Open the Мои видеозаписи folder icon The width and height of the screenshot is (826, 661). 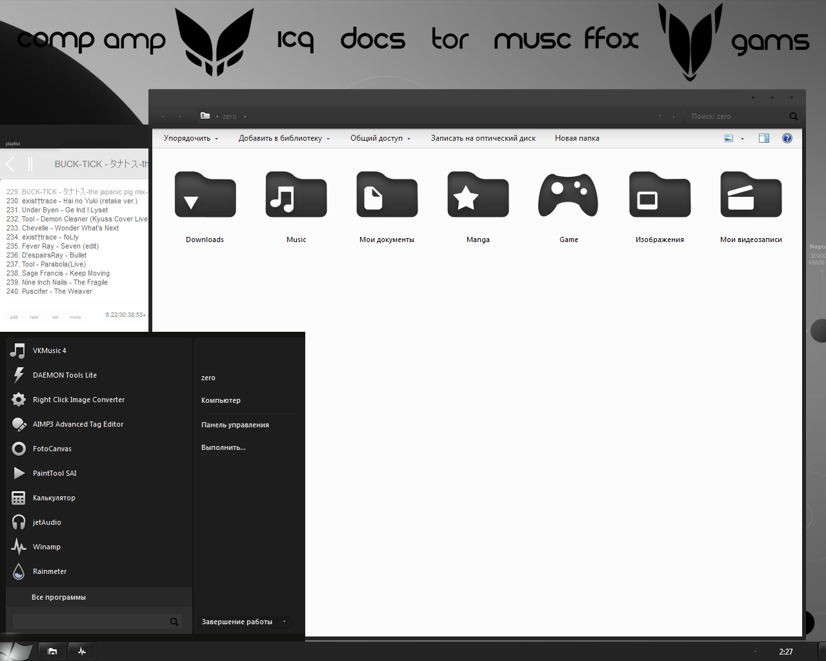pos(751,195)
